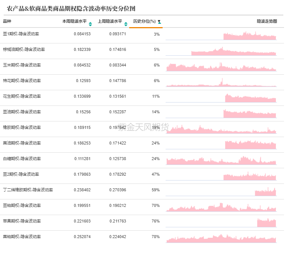This screenshot has width=287, height=260.
Task: Click last week's value 0.171422
Action: pyautogui.click(x=118, y=143)
